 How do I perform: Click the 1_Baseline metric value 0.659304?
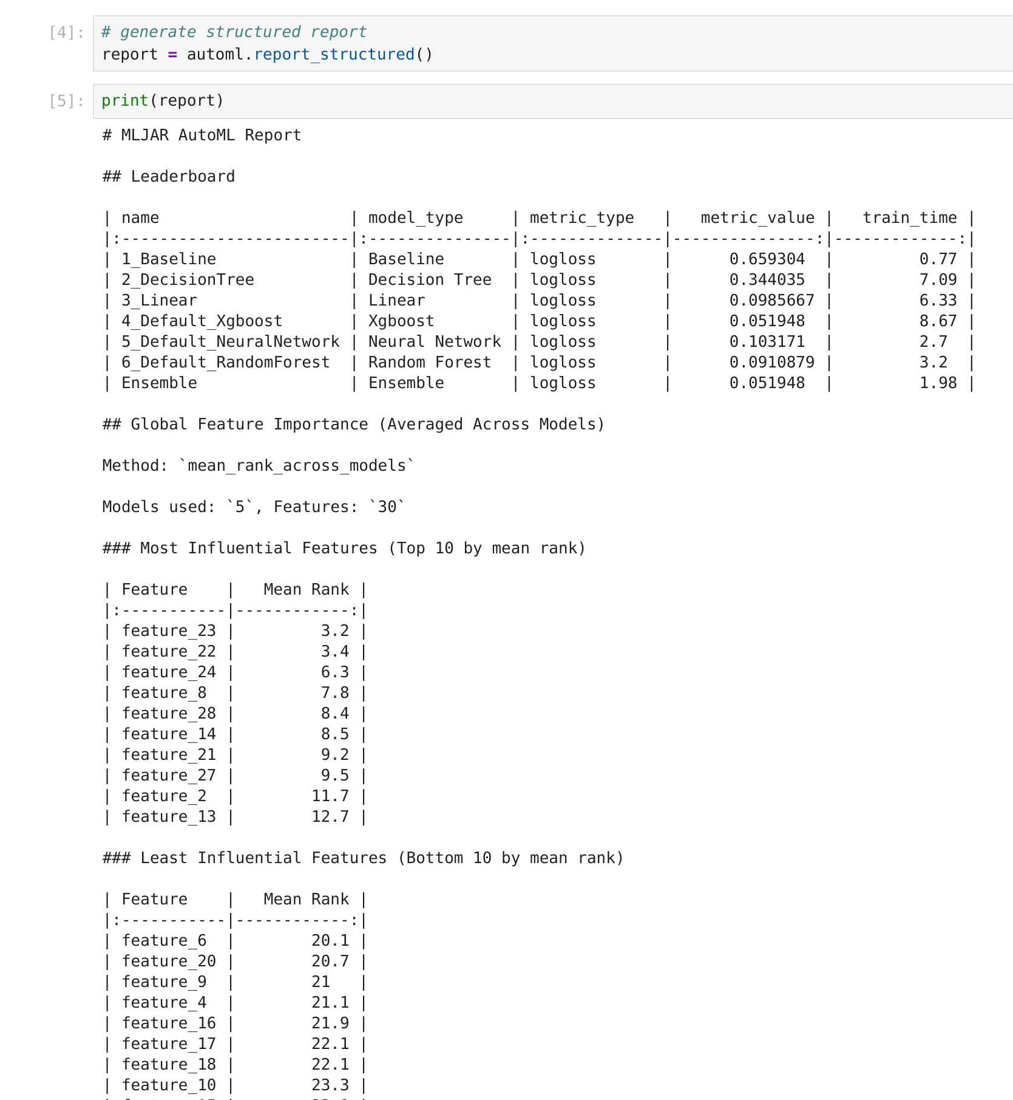tap(767, 259)
